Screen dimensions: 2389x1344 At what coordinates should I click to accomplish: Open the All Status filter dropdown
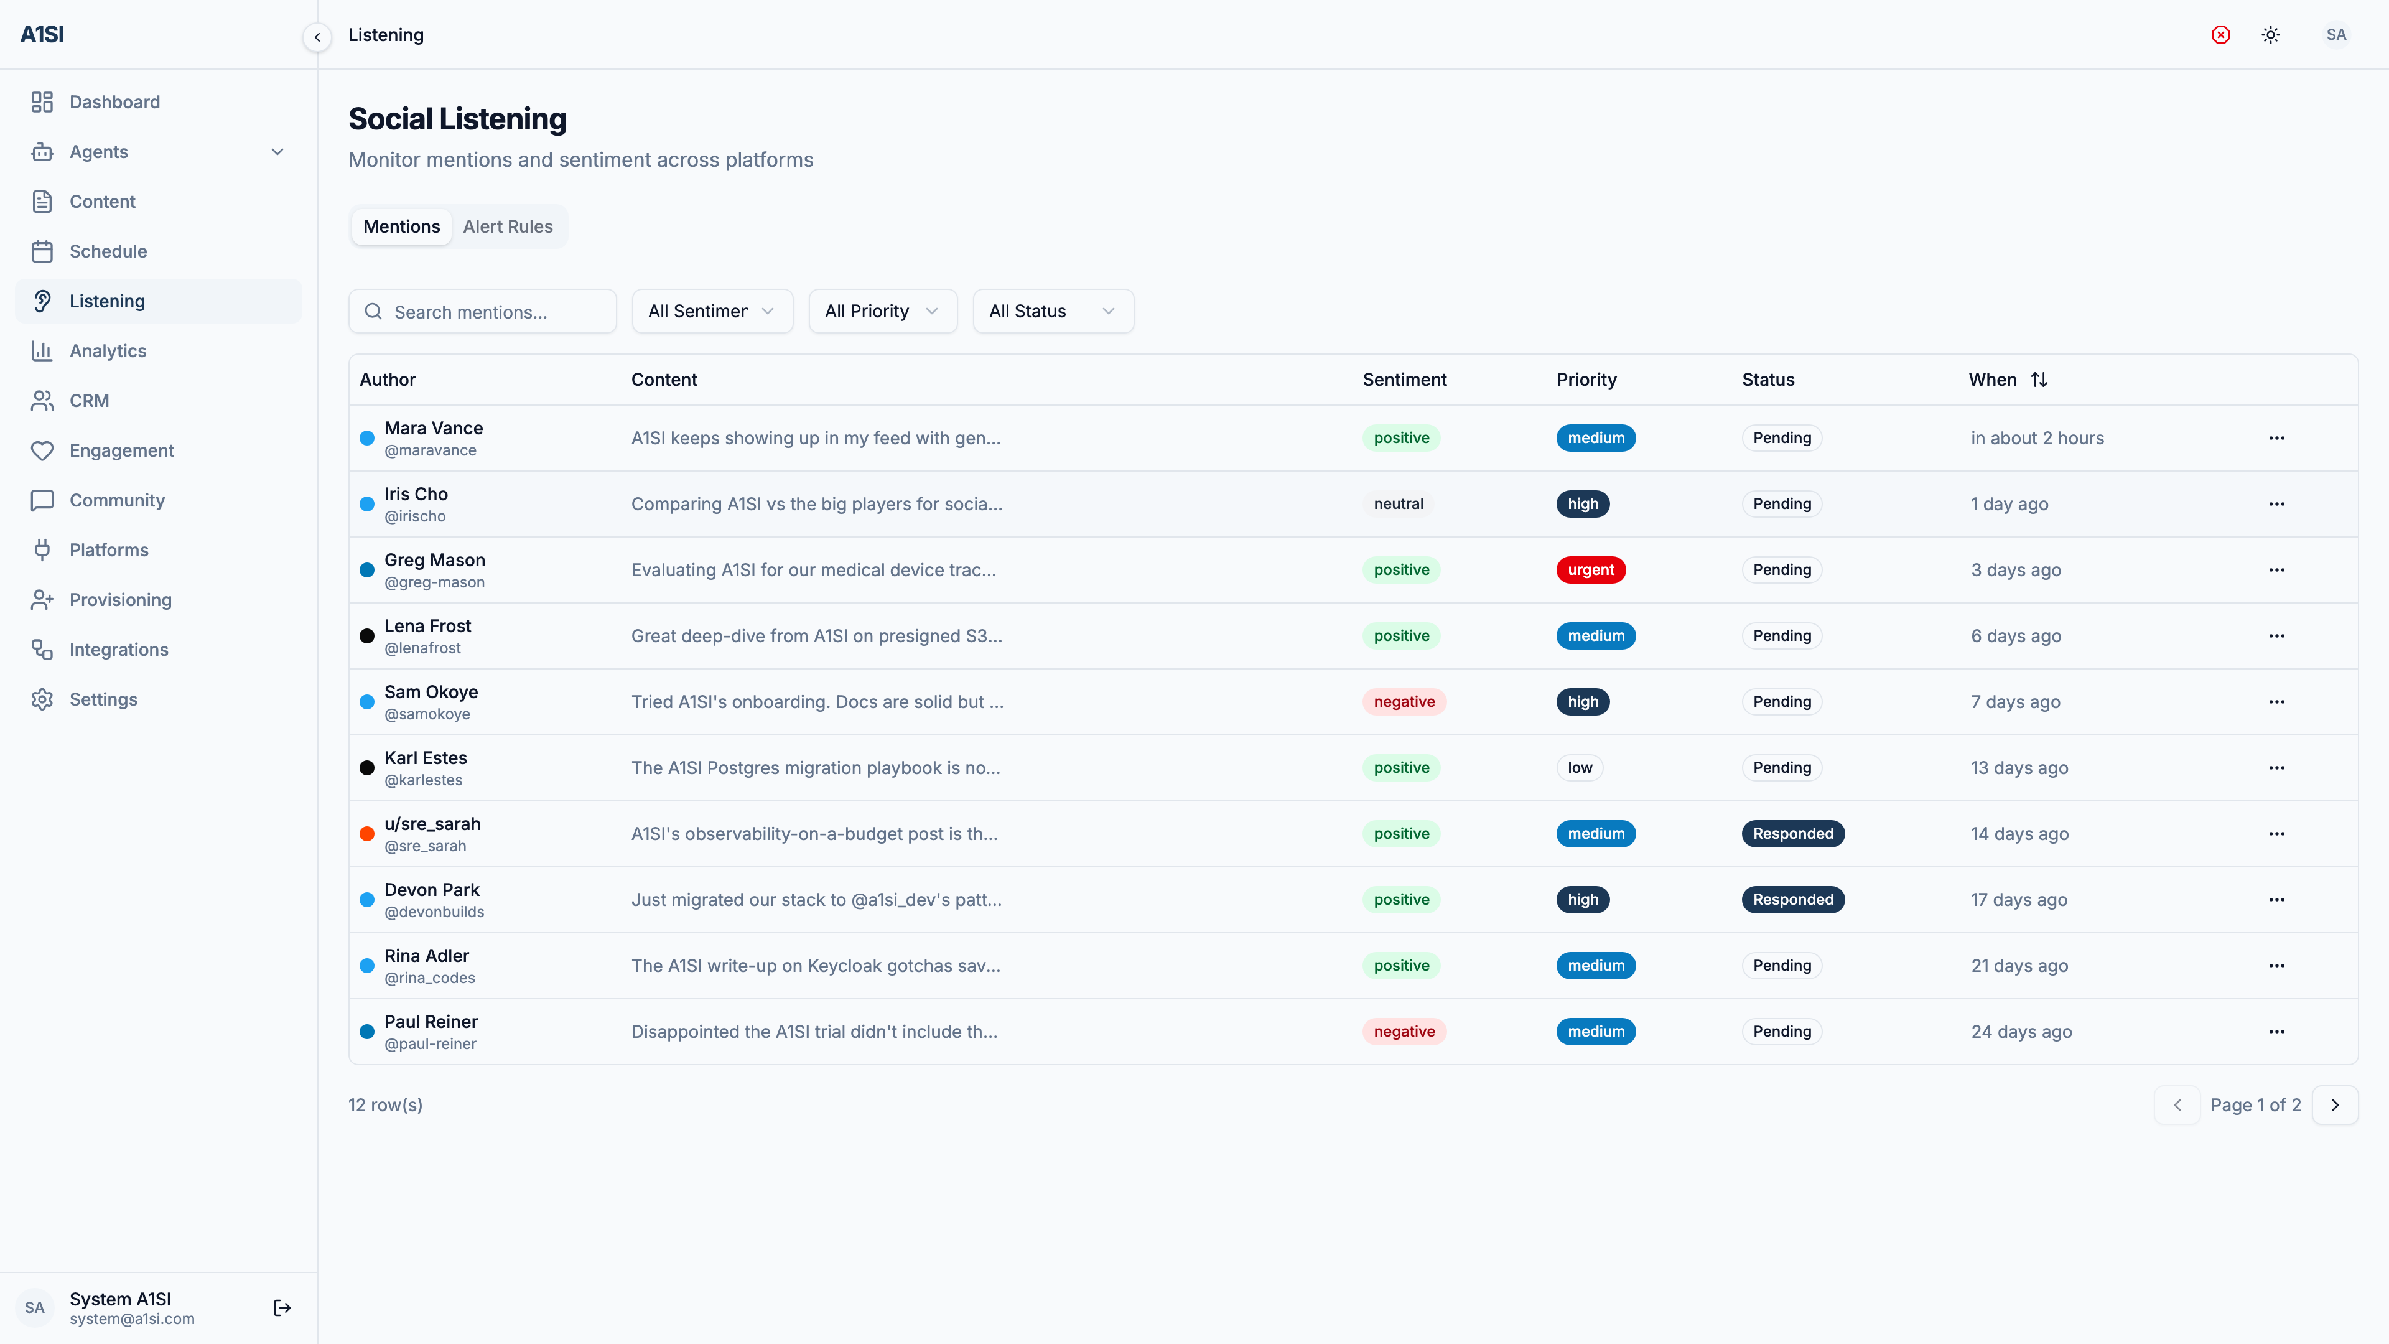pyautogui.click(x=1053, y=310)
